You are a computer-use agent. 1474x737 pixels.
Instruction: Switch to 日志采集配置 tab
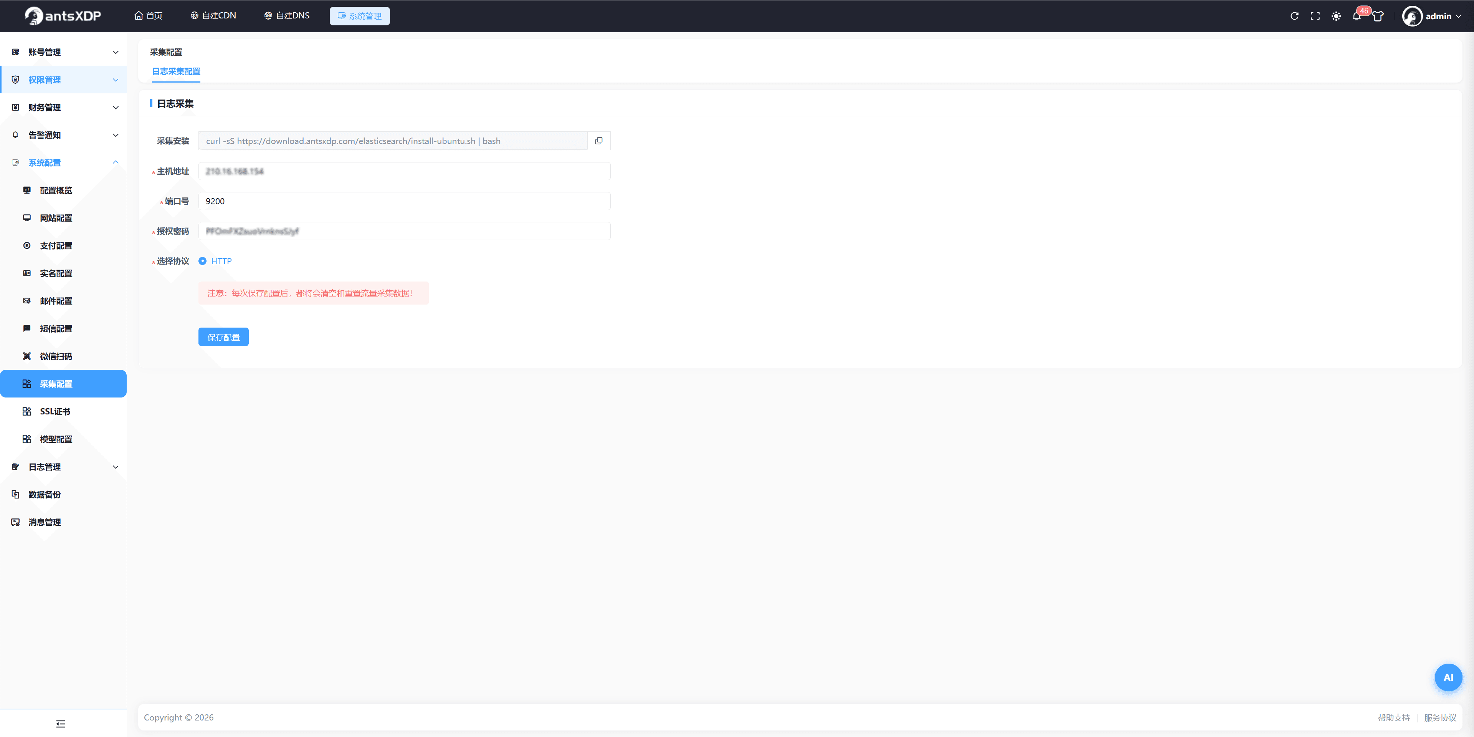pos(176,71)
